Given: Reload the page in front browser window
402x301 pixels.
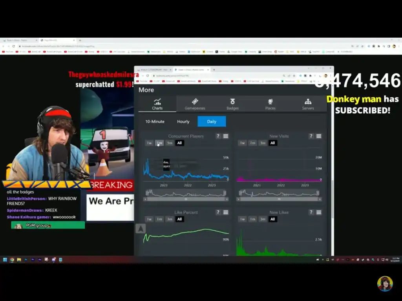Looking at the screenshot, I should (148, 76).
